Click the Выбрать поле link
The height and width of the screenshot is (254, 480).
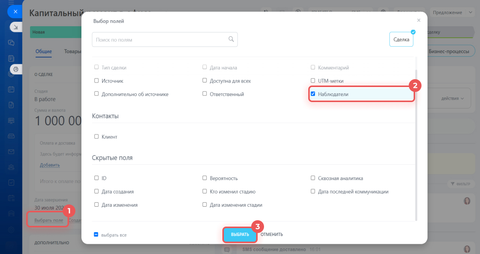pos(49,220)
